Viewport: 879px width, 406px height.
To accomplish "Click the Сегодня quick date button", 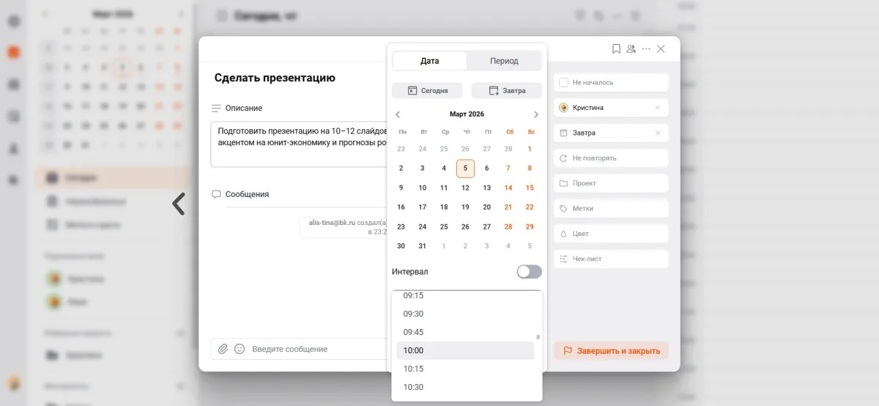I will 427,91.
